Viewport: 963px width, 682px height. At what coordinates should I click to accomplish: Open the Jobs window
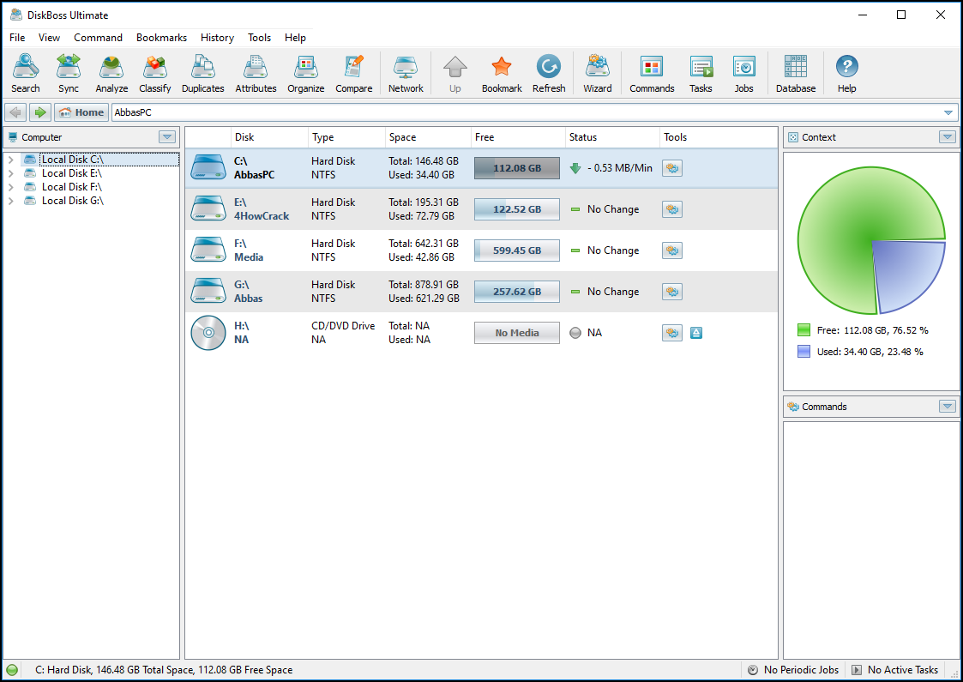pyautogui.click(x=743, y=74)
